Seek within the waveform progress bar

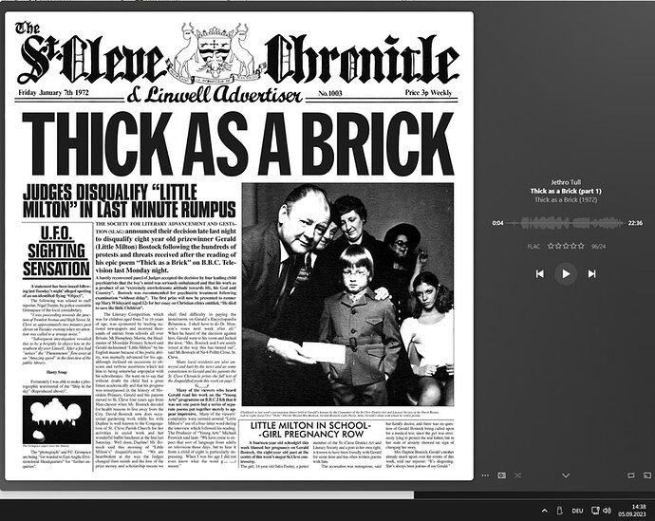(566, 223)
